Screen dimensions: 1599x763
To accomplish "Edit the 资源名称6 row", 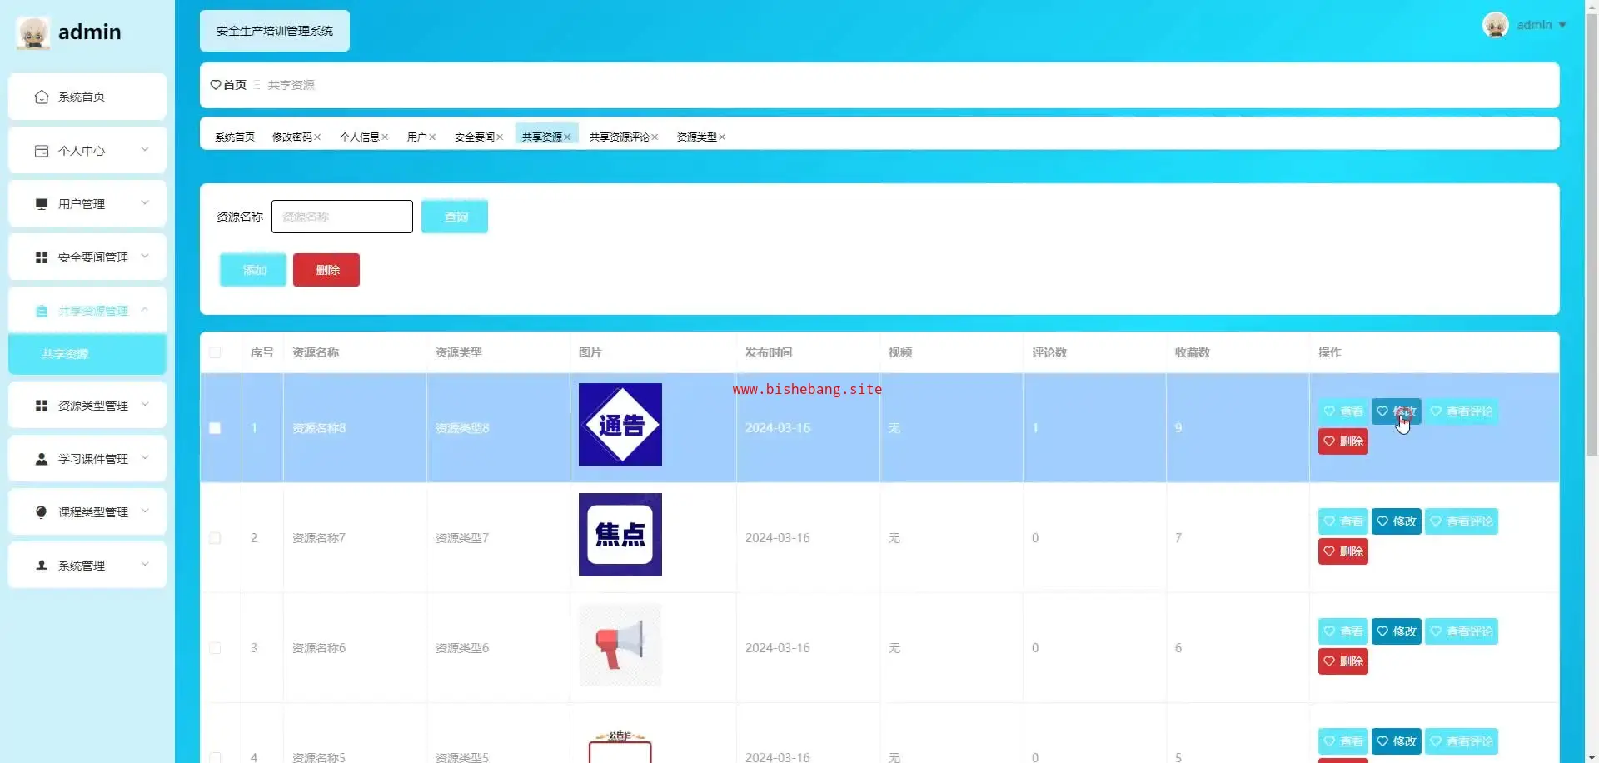I will [1397, 631].
